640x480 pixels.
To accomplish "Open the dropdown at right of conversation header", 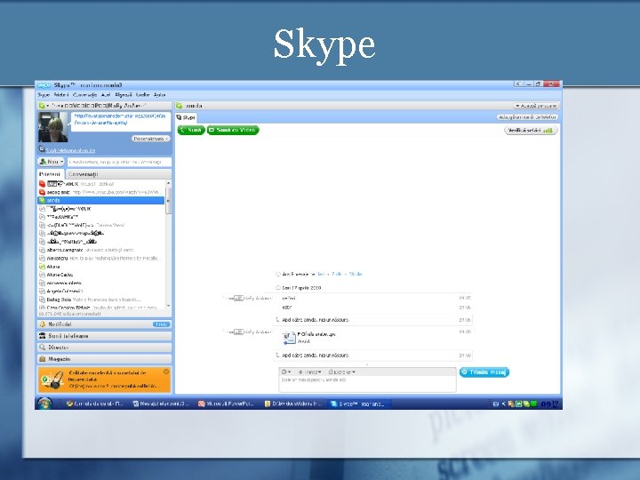I will tap(536, 106).
